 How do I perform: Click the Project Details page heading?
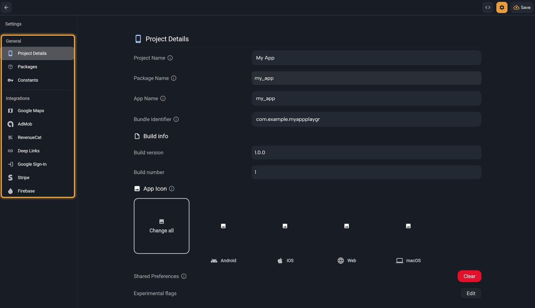coord(167,39)
